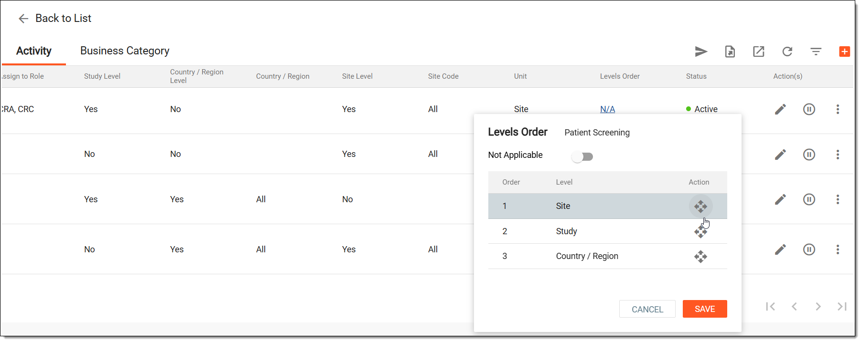
Task: Click the move handle for Country / Region level
Action: 700,257
